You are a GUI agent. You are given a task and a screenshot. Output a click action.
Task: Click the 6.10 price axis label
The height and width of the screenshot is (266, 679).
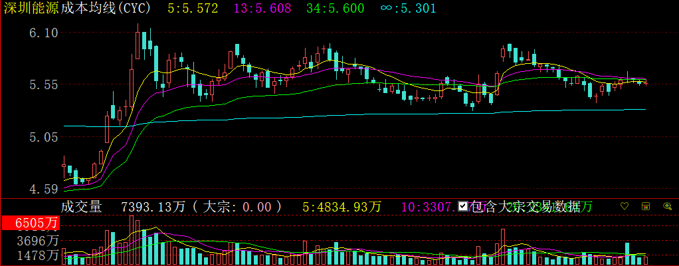43,33
